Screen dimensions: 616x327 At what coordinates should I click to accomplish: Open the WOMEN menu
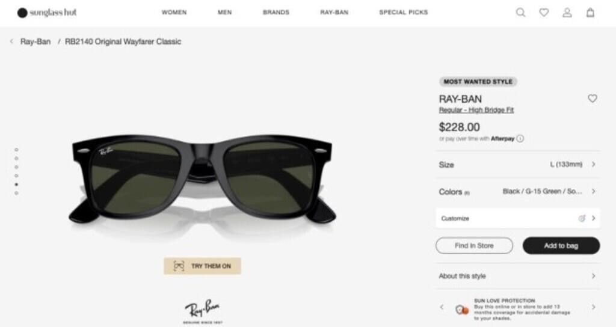[174, 13]
